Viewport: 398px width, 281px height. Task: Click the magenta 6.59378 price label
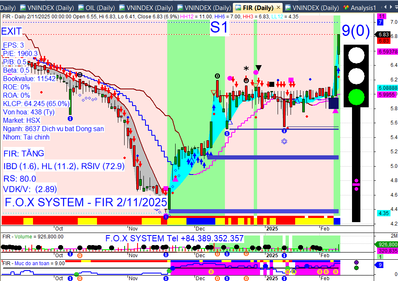click(x=387, y=51)
